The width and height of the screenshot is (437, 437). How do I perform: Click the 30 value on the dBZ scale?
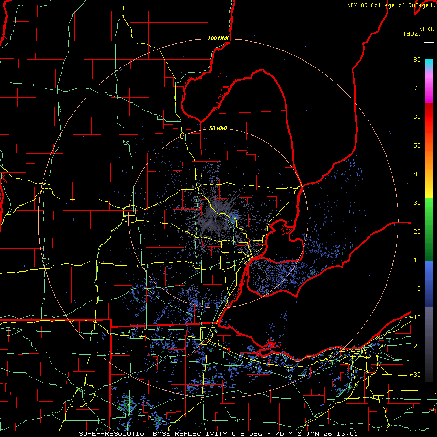click(x=417, y=203)
